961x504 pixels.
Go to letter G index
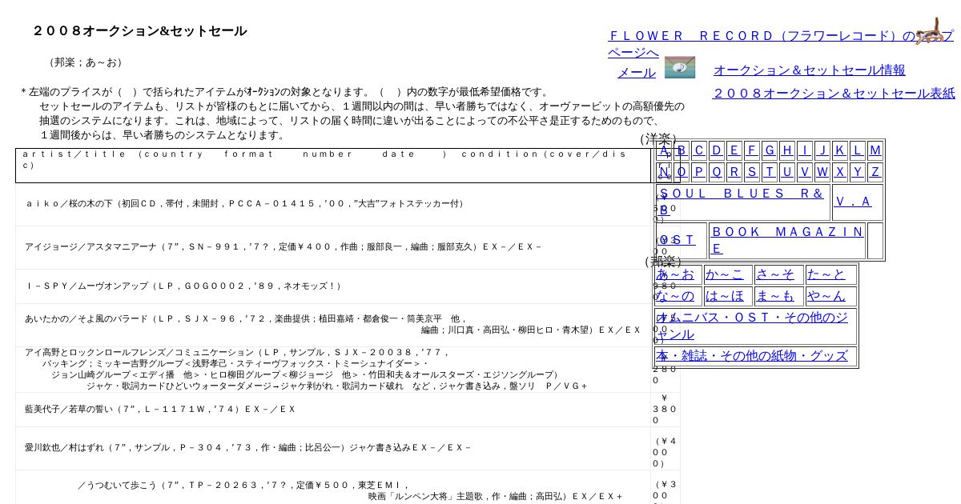[770, 150]
